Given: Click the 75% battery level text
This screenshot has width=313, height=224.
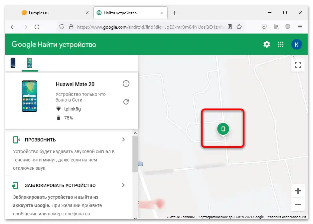Looking at the screenshot, I should (68, 118).
